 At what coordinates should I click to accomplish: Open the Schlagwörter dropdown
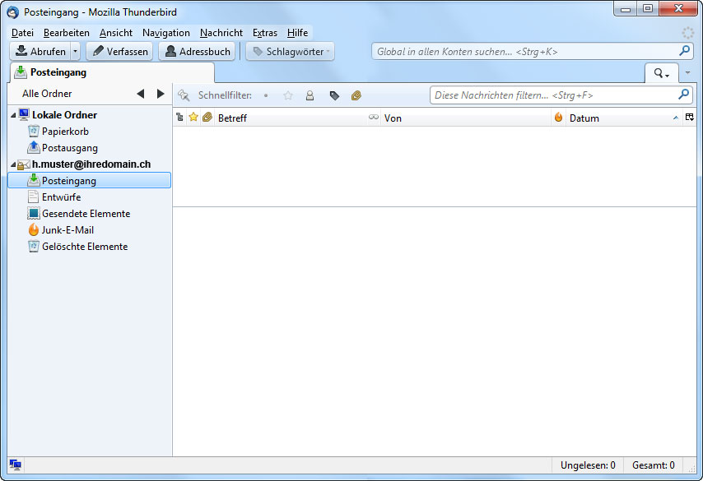pos(290,52)
